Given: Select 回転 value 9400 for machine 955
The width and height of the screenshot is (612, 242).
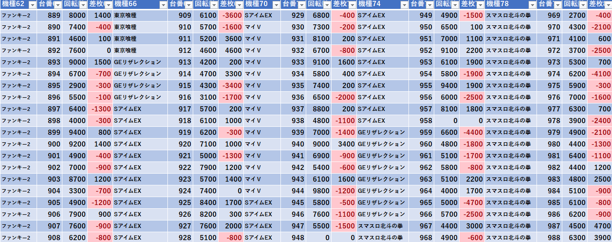Looking at the screenshot, I should (x=447, y=86).
